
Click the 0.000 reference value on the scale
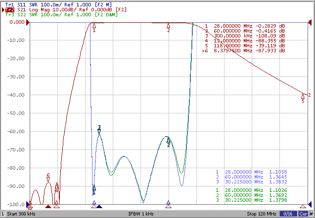coord(17,22)
